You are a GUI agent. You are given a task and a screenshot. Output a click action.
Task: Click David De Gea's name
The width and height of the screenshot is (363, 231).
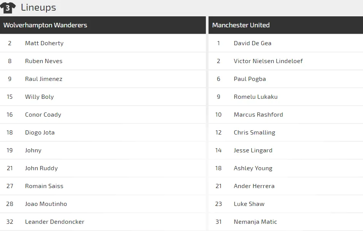coord(253,43)
